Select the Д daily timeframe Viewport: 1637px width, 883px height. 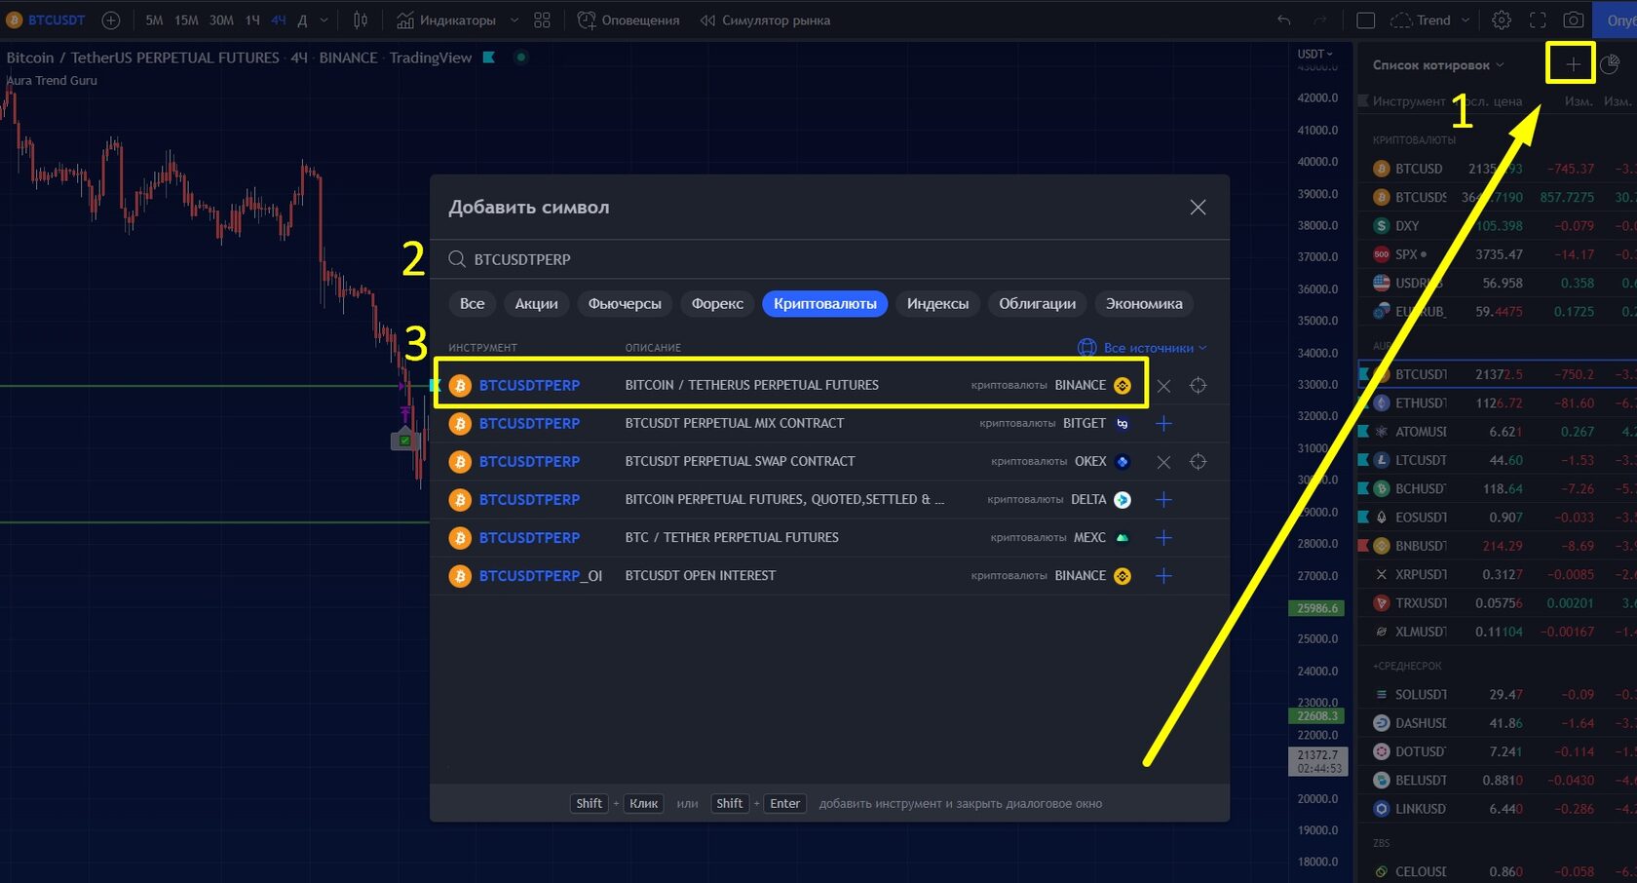(302, 20)
